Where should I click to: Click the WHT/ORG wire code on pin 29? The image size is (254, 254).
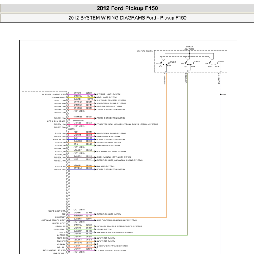78,216
